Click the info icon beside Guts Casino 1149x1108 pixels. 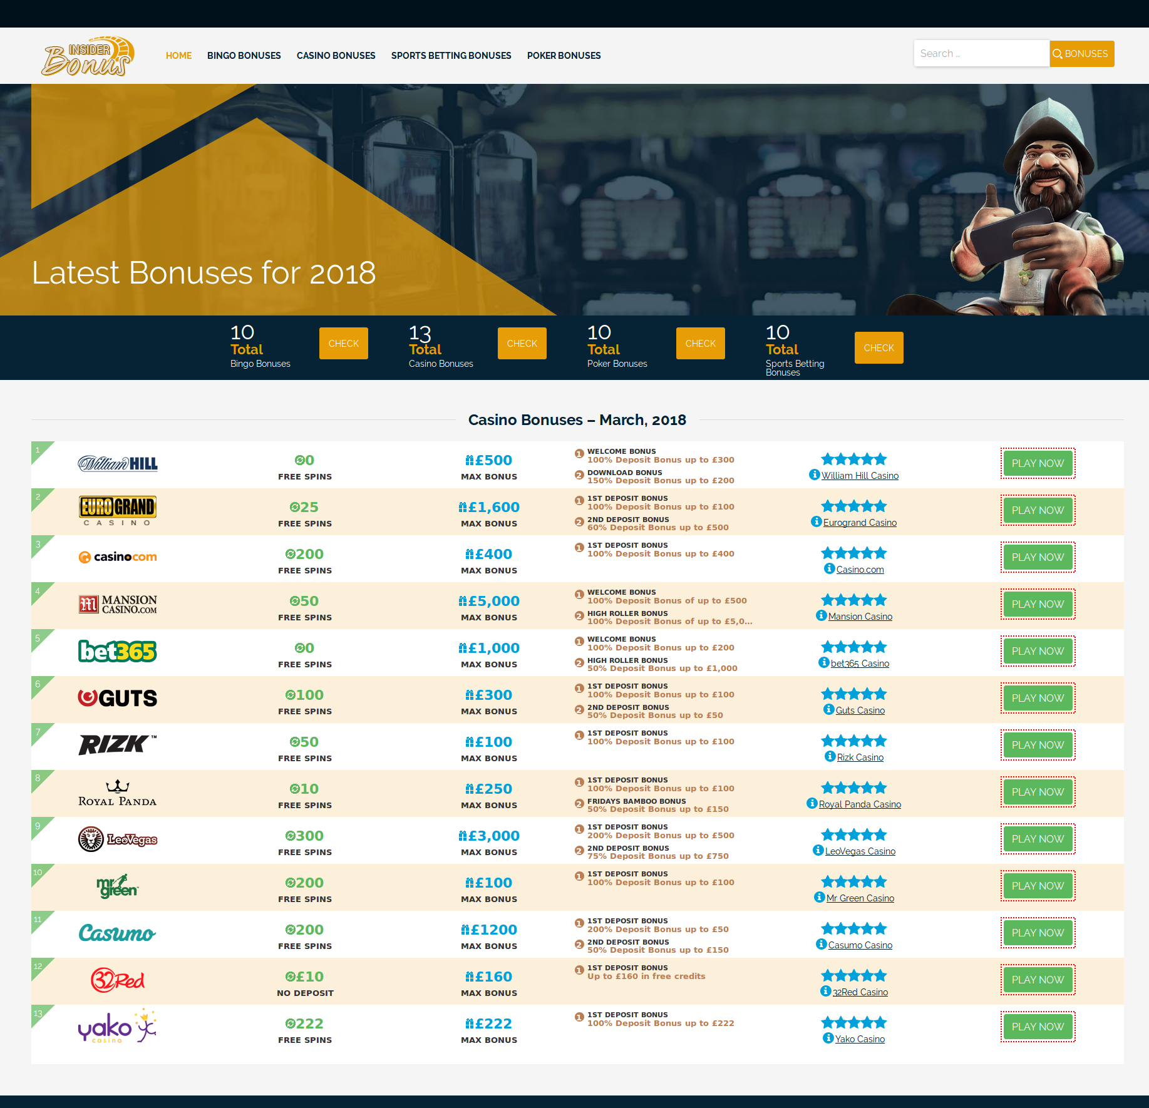[829, 709]
